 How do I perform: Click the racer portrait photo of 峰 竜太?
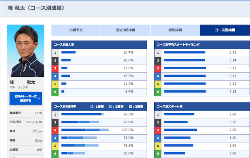[x=26, y=51]
